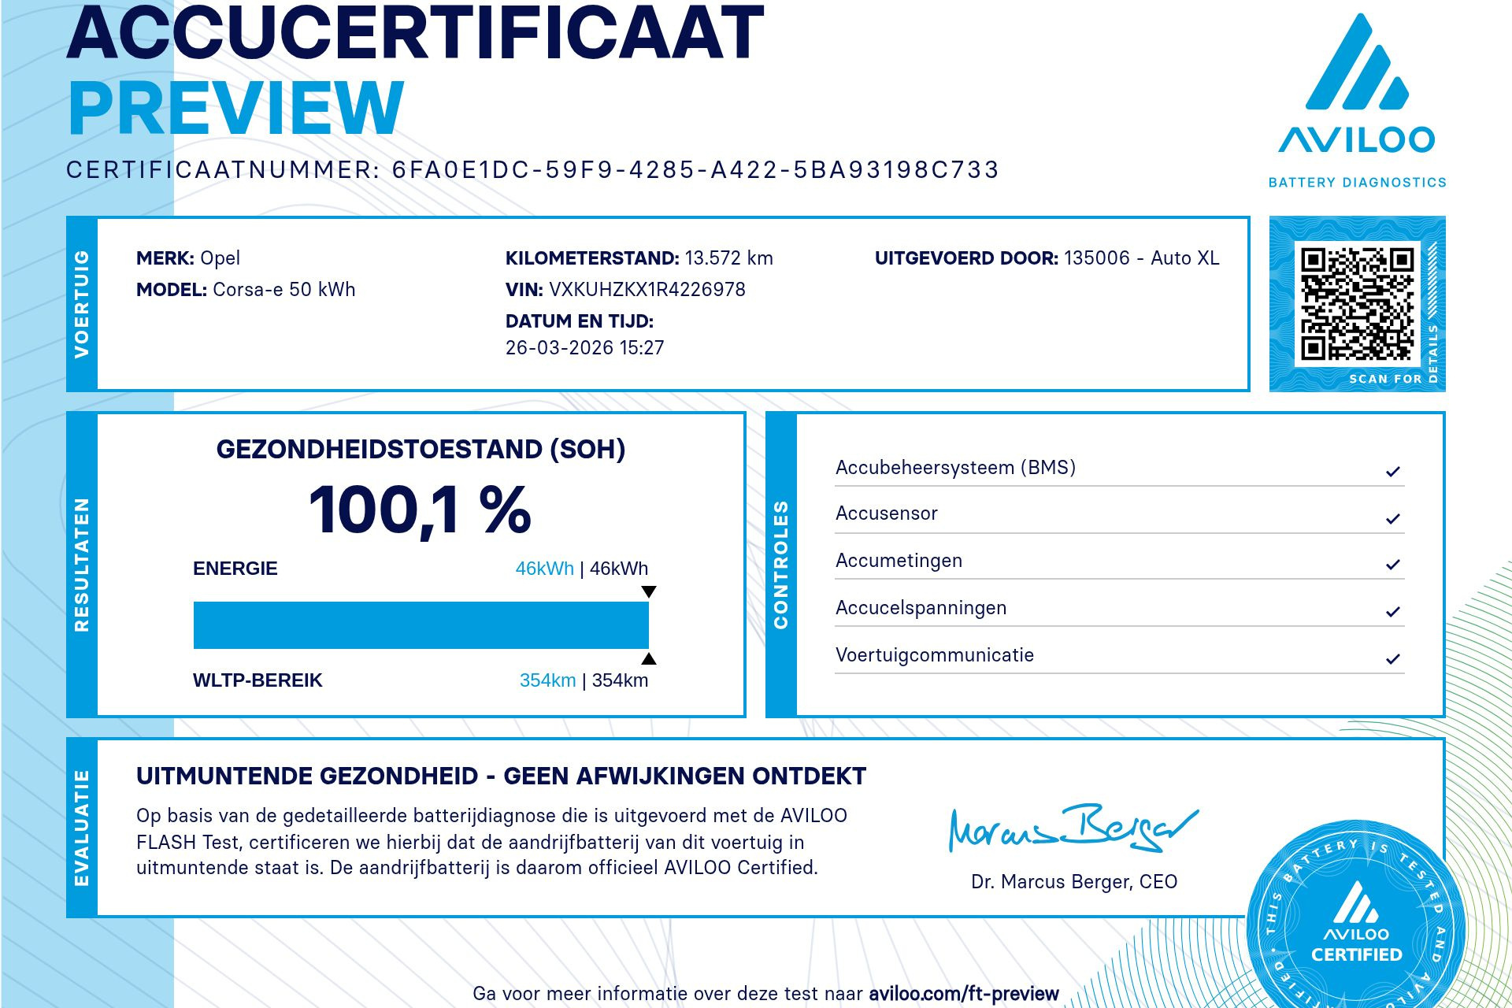Click the VIN number VXKUHZKX1R4226978
The width and height of the screenshot is (1512, 1008).
coord(647,290)
